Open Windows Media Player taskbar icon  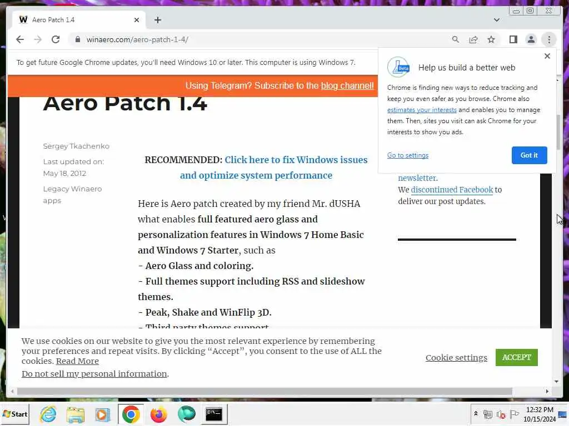103,414
